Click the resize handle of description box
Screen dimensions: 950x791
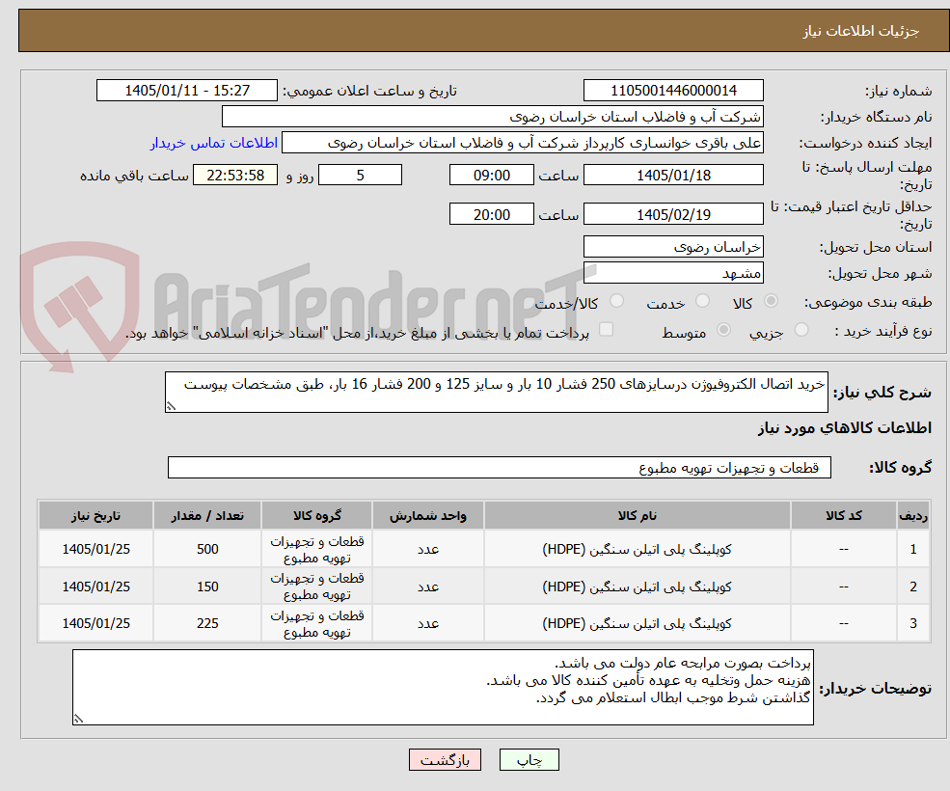click(171, 406)
